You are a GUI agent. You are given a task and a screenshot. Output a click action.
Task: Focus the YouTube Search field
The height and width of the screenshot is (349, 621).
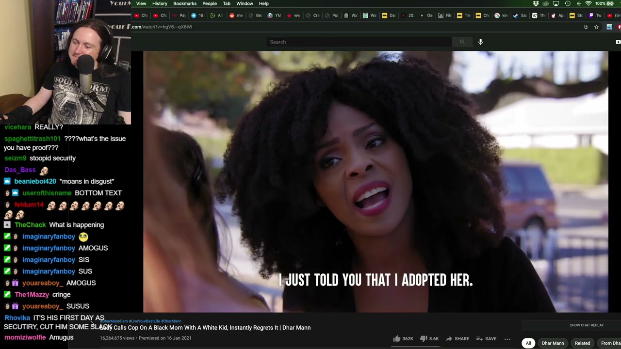tap(359, 42)
